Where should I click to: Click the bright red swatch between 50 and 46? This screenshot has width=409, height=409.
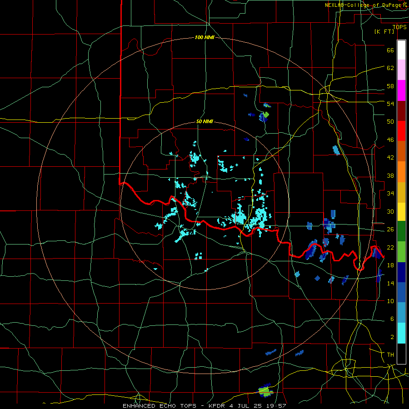pos(401,131)
